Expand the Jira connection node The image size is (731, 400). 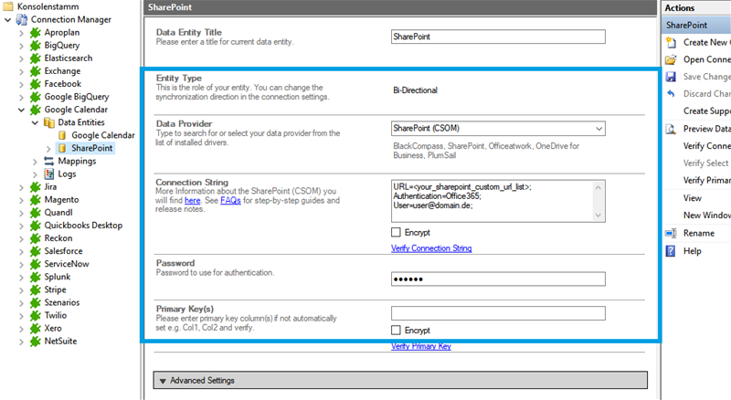[22, 186]
